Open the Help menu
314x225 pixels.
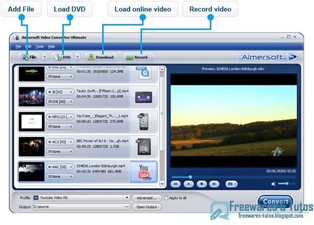[x=51, y=47]
